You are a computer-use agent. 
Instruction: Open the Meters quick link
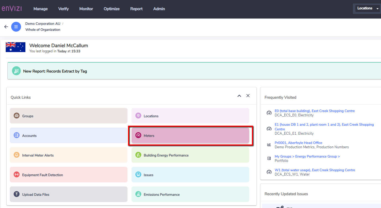pos(190,135)
